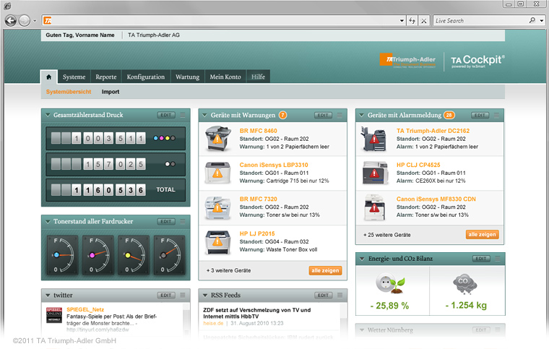This screenshot has height=349, width=549.
Task: Click the energy socket plant icon
Action: pyautogui.click(x=390, y=283)
